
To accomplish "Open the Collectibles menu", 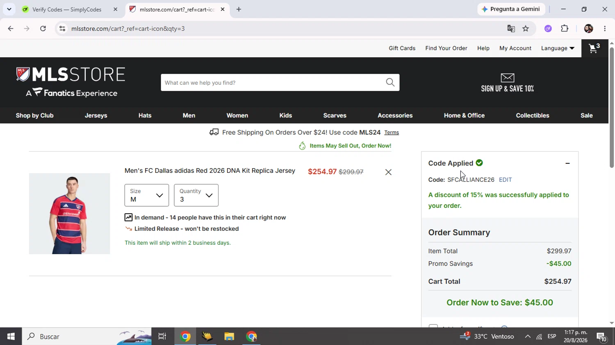I will 533,115.
